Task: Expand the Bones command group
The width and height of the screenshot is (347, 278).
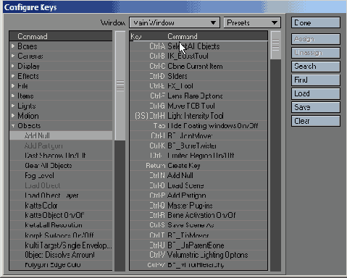Action: click(13, 46)
